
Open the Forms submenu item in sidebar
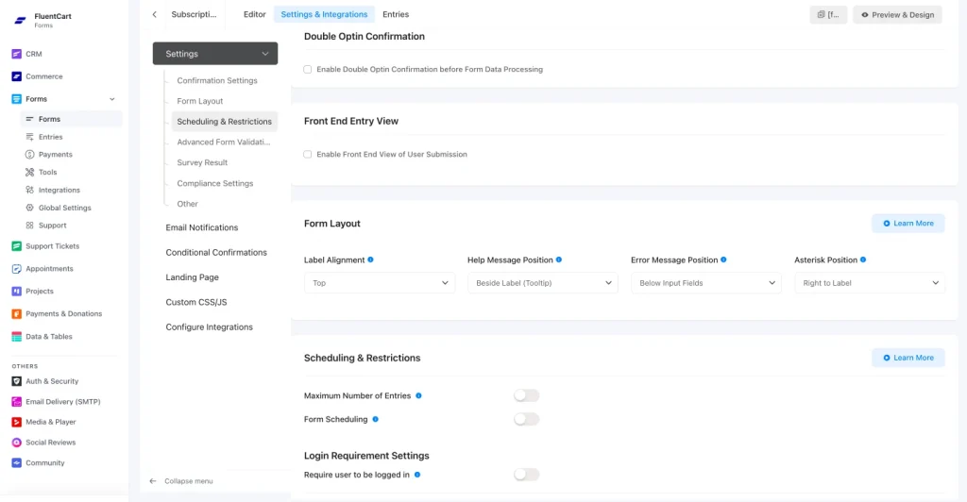[72, 119]
